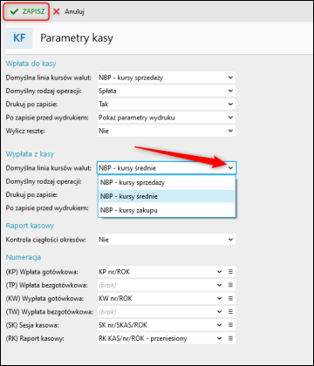This screenshot has height=366, width=314.
Task: Click the ZAPISZ save button
Action: point(26,11)
